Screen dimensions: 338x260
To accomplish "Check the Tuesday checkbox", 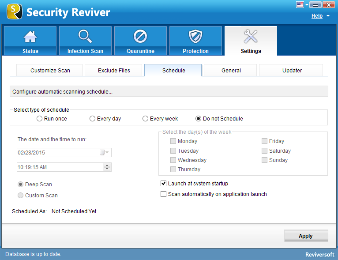I will click(173, 151).
